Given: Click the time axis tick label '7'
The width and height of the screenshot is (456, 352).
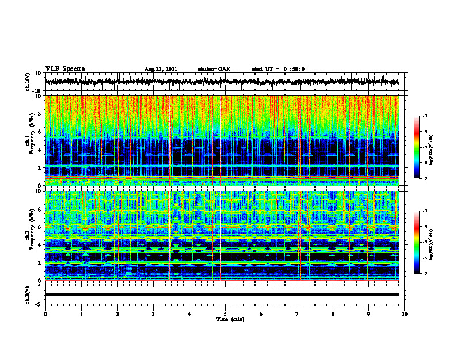Looking at the screenshot, I should pyautogui.click(x=297, y=314).
